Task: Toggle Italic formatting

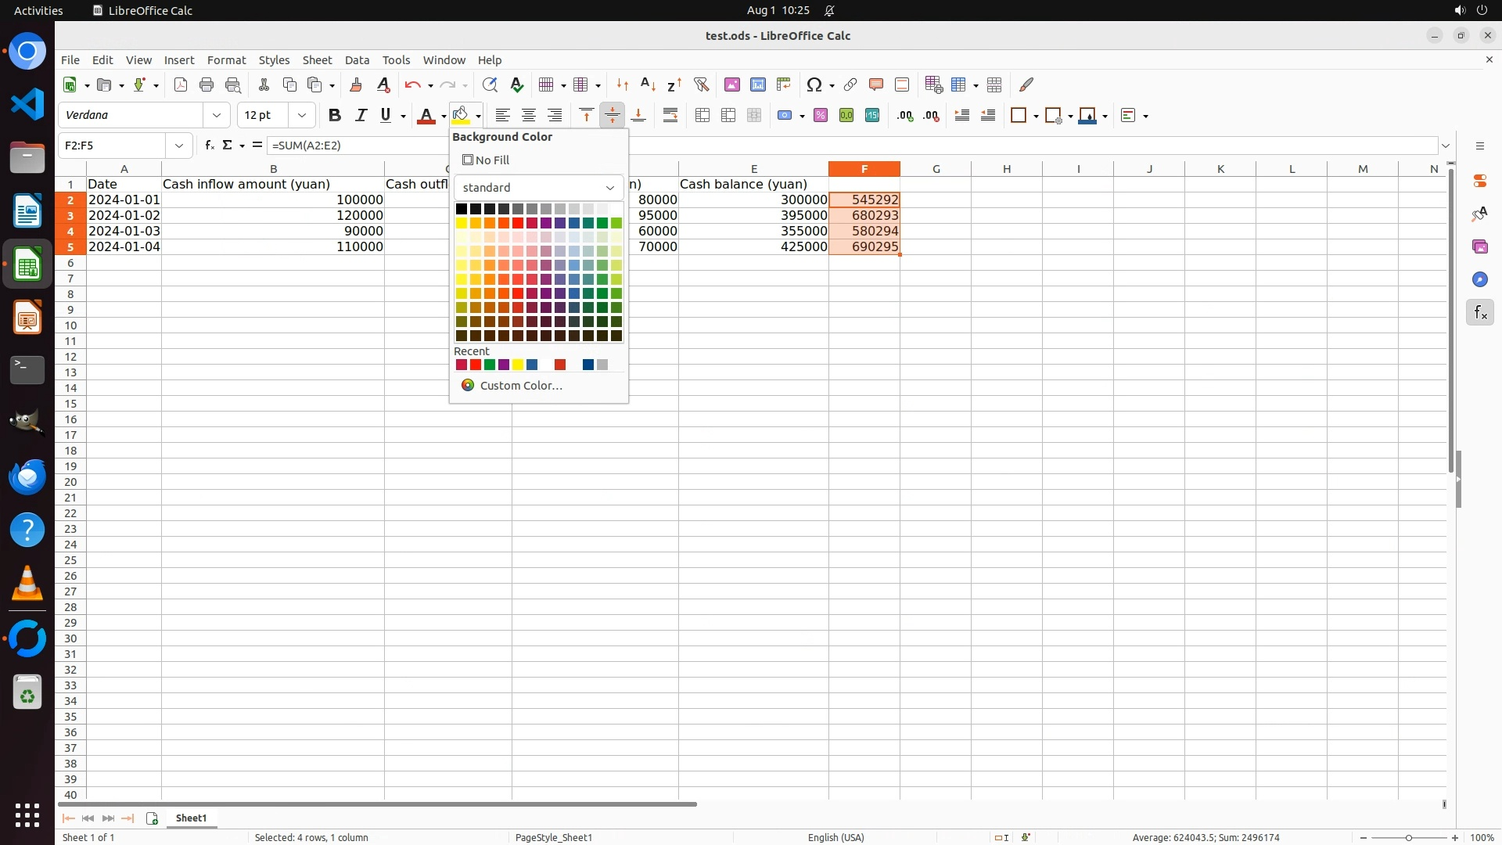Action: (361, 116)
